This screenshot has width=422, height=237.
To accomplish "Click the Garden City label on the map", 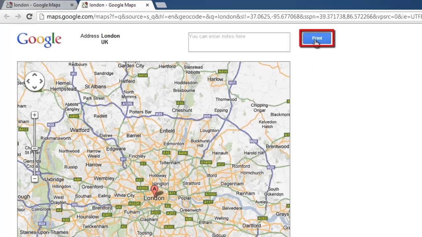I will coord(131,66).
